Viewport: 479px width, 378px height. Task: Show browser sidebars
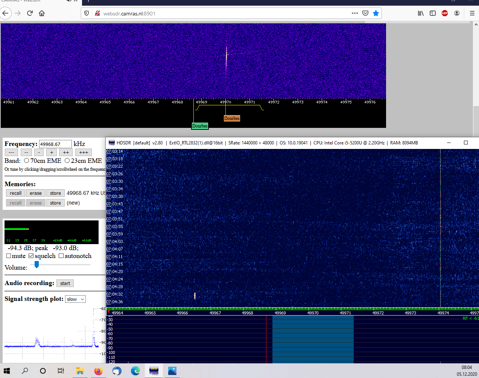tap(433, 13)
